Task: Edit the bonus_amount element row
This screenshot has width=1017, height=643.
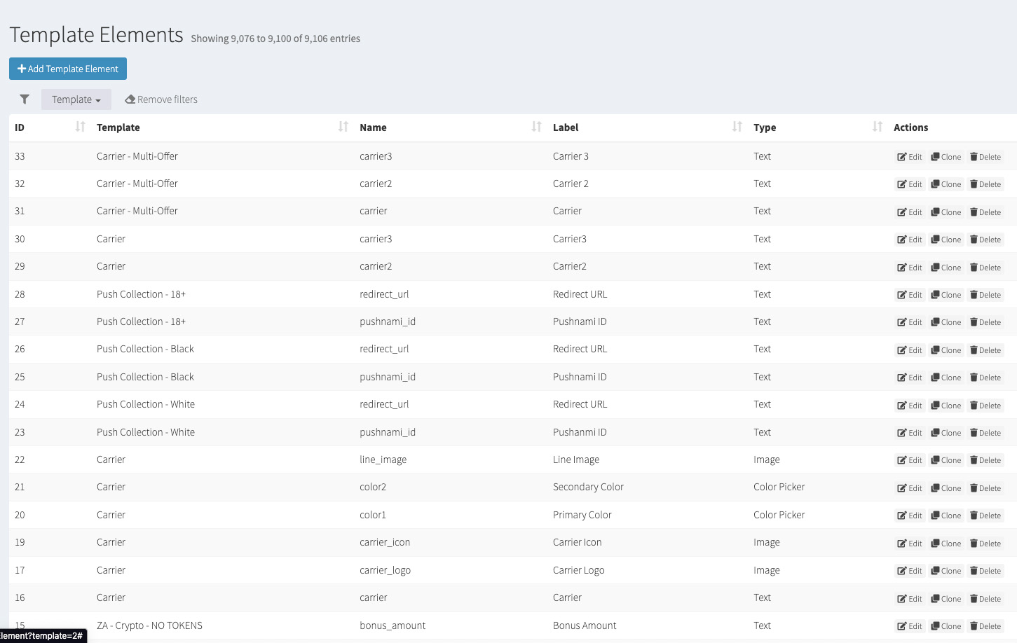Action: (910, 626)
